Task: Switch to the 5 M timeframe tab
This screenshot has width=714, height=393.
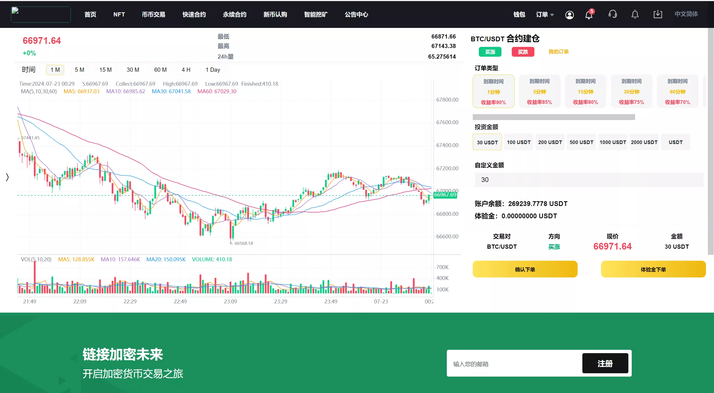Action: pos(79,70)
